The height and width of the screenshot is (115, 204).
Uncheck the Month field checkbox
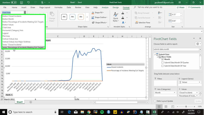[x=162, y=59]
